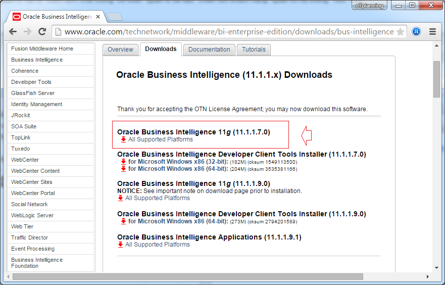This screenshot has width=445, height=285.
Task: Open Tuxedo sidebar link
Action: 51,149
